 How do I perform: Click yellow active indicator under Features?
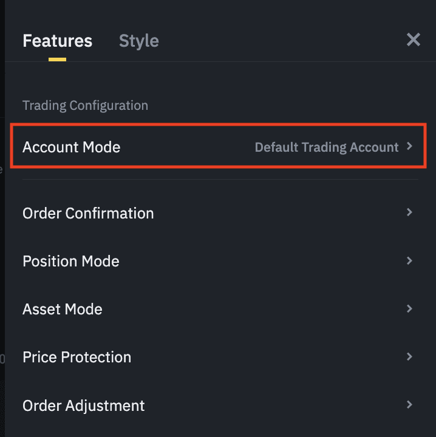[x=57, y=59]
